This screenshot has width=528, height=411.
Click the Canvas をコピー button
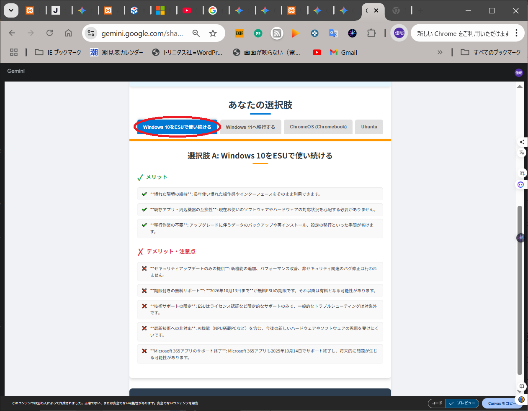tap(501, 403)
